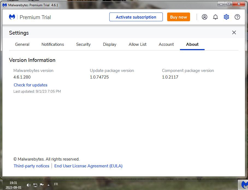Click the Malwarebytes logo in header

(x=12, y=17)
